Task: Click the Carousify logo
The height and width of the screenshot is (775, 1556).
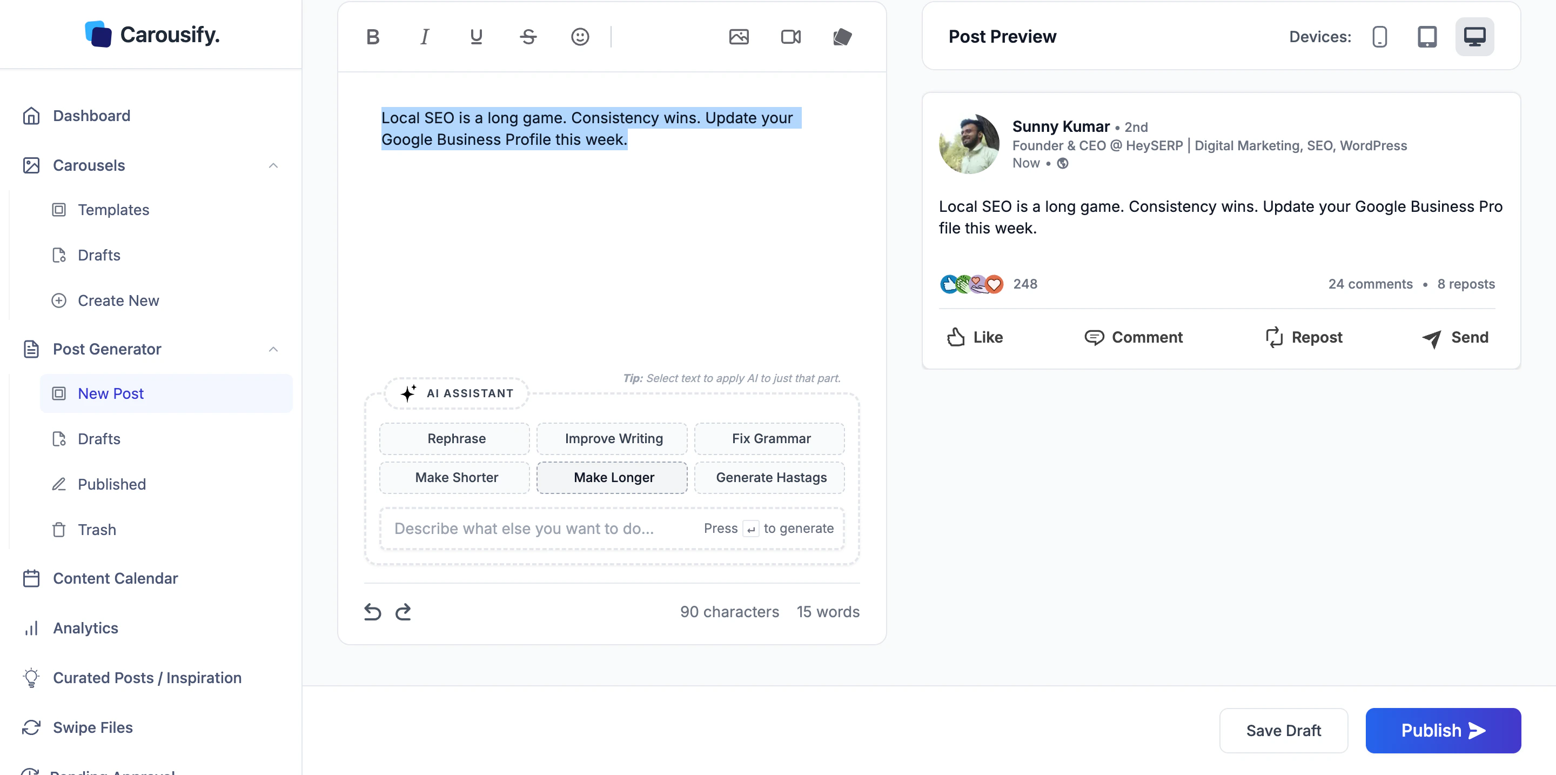Action: click(152, 35)
